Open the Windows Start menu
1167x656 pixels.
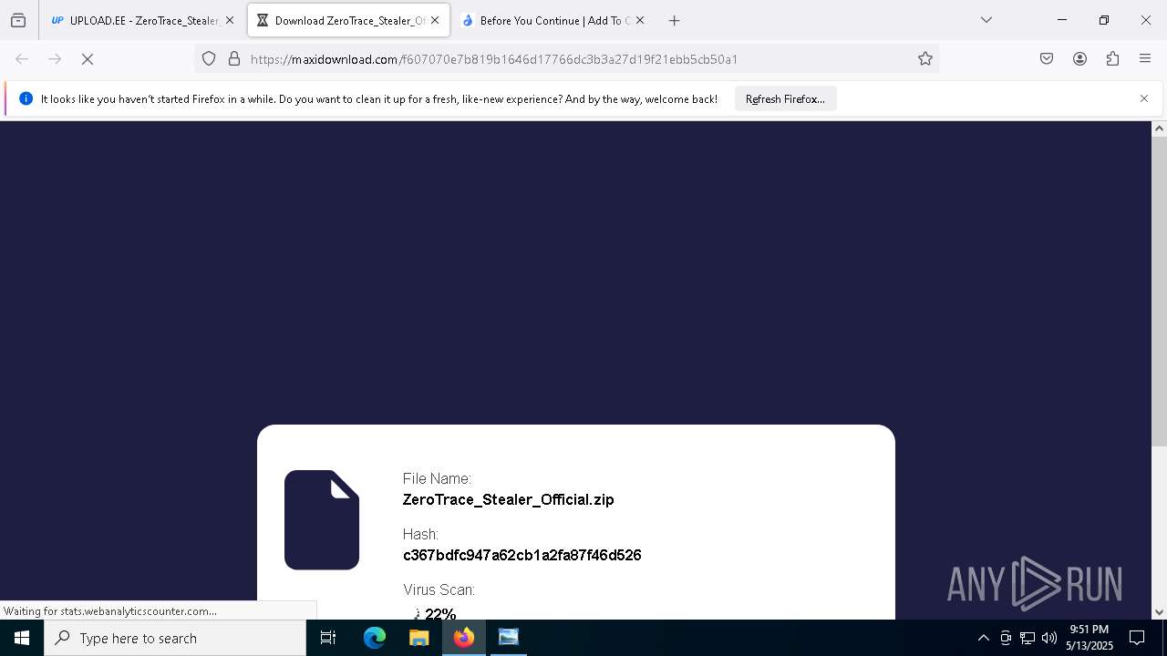click(22, 638)
